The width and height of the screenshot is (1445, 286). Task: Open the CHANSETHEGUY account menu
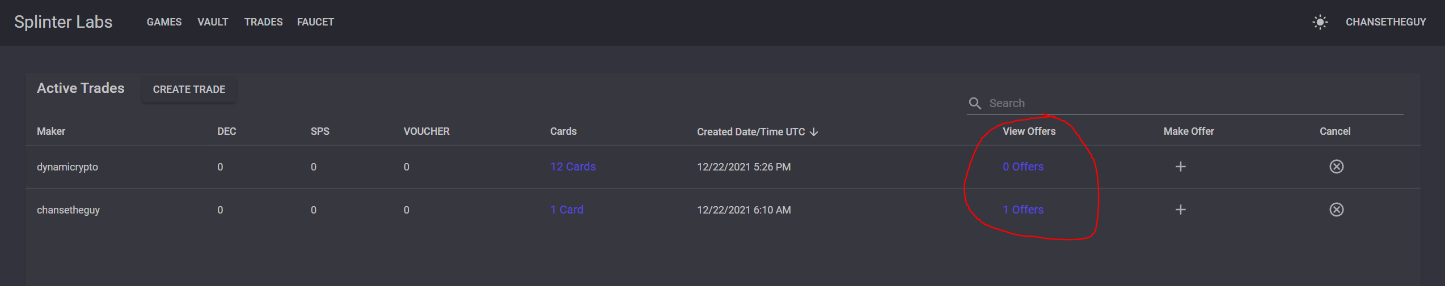[x=1385, y=22]
